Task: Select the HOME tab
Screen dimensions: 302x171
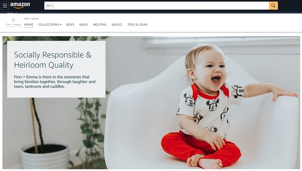Action: [29, 25]
